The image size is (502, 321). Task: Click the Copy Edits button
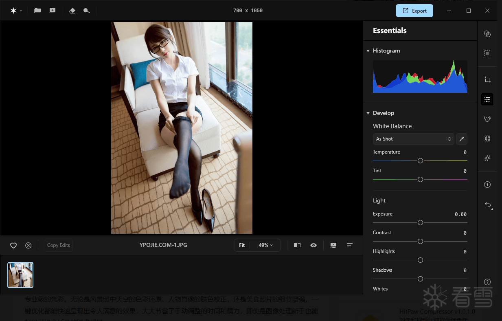coord(59,245)
